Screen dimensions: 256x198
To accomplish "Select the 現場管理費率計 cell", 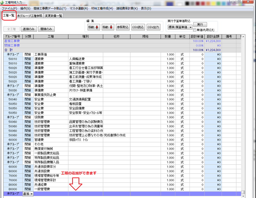I will click(x=51, y=180).
